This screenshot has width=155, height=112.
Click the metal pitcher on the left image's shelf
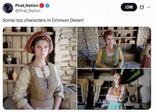point(9,59)
